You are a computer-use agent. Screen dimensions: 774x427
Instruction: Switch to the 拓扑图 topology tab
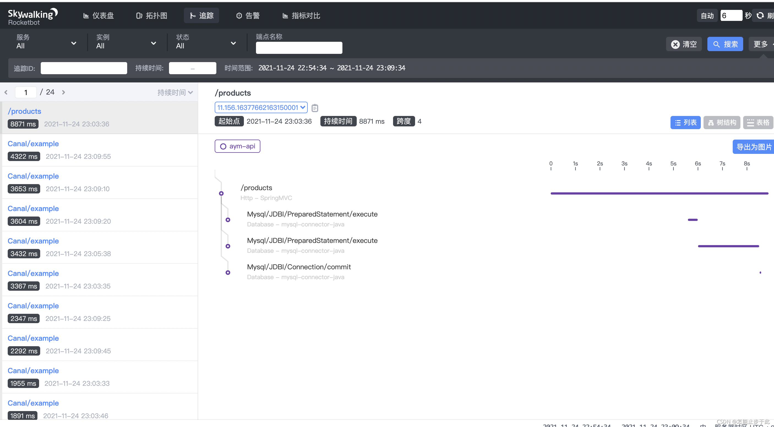tap(152, 16)
